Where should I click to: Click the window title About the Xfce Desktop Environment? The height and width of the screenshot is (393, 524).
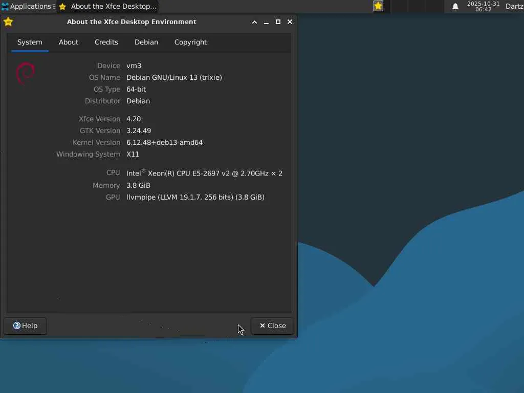click(132, 21)
